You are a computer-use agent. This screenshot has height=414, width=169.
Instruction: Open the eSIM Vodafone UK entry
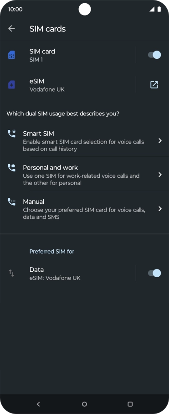tap(68, 85)
